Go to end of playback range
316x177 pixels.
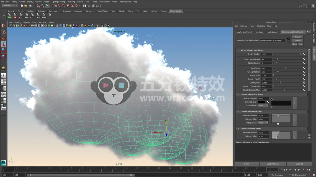313,170
